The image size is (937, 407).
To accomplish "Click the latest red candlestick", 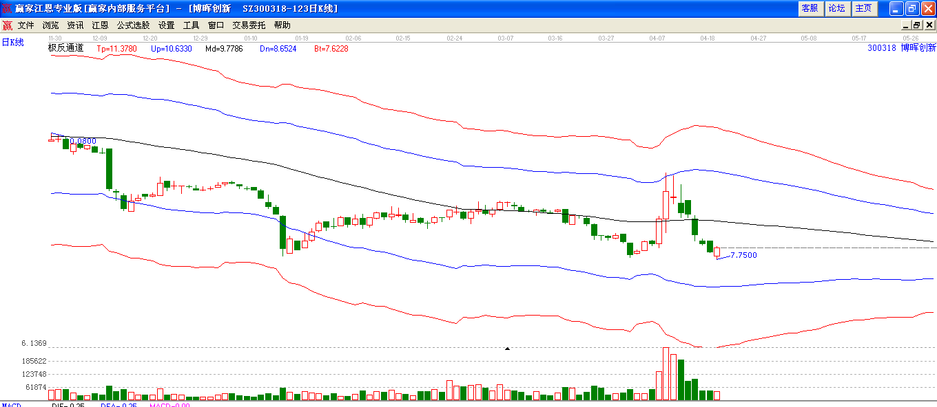I will 717,252.
